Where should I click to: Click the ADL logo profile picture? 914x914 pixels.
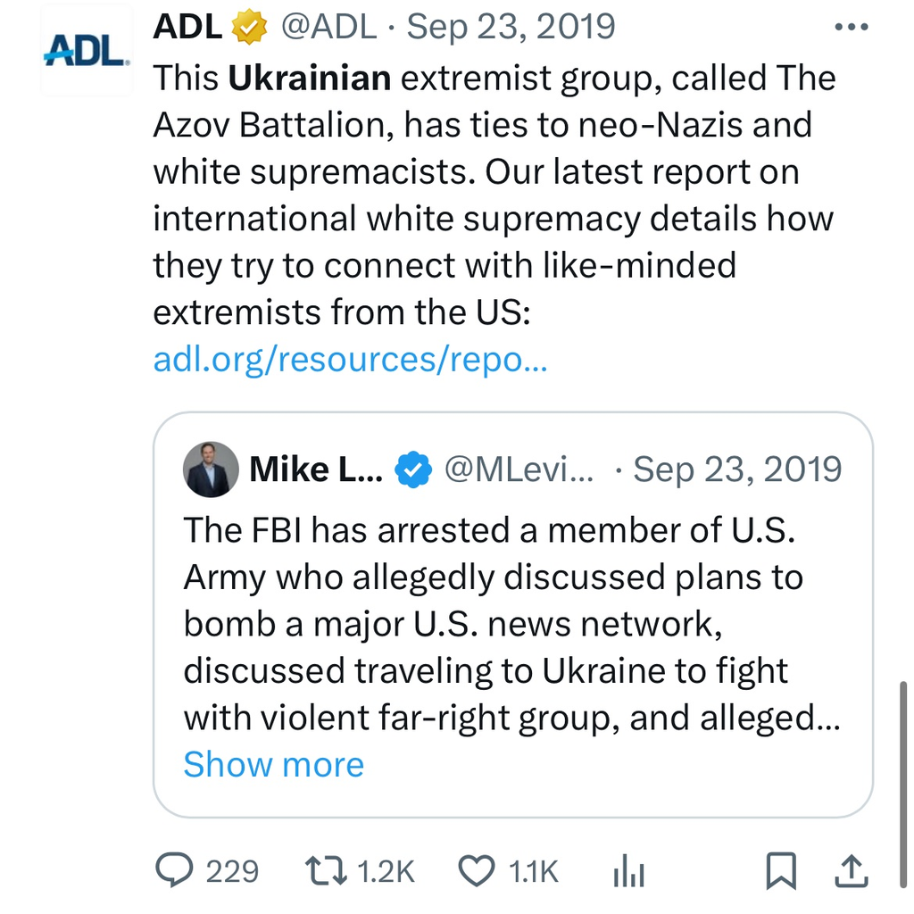(87, 52)
